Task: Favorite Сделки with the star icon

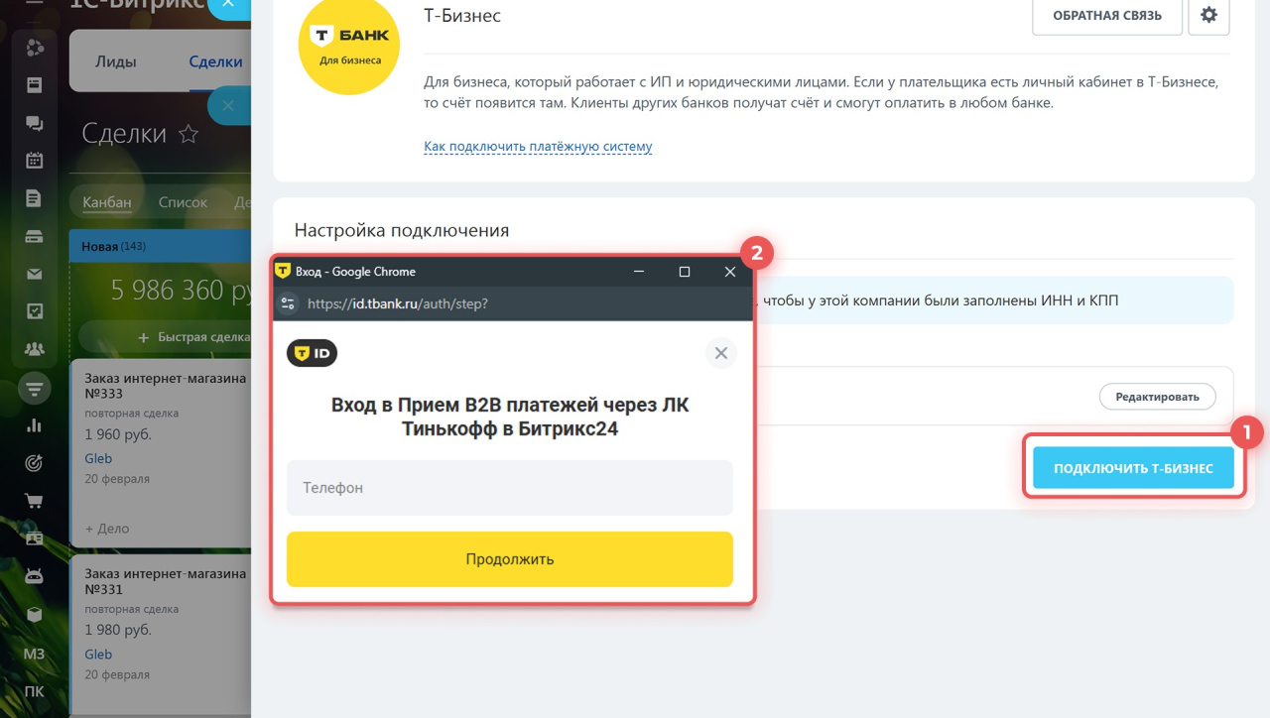Action: pyautogui.click(x=188, y=134)
